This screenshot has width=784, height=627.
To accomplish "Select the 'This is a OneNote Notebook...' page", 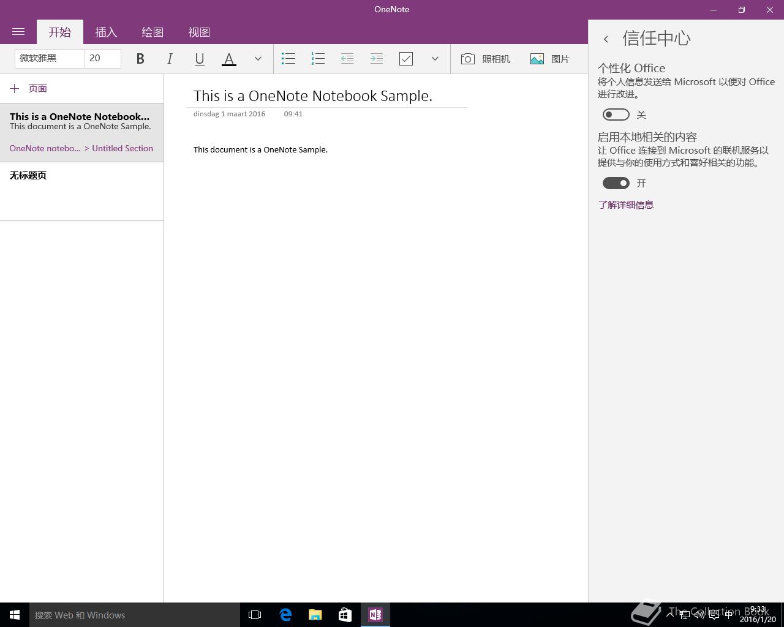I will pos(81,132).
